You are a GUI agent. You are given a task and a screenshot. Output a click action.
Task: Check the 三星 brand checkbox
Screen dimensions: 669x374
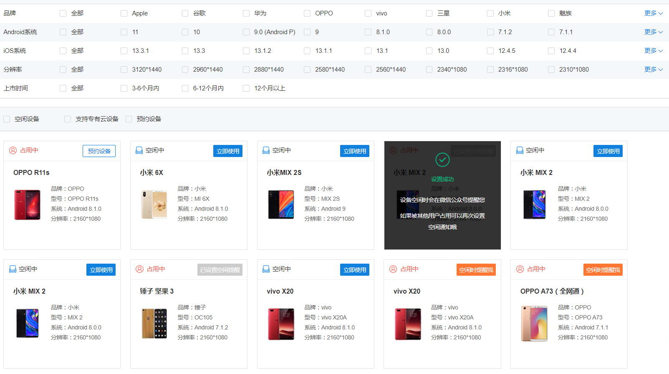pyautogui.click(x=429, y=13)
